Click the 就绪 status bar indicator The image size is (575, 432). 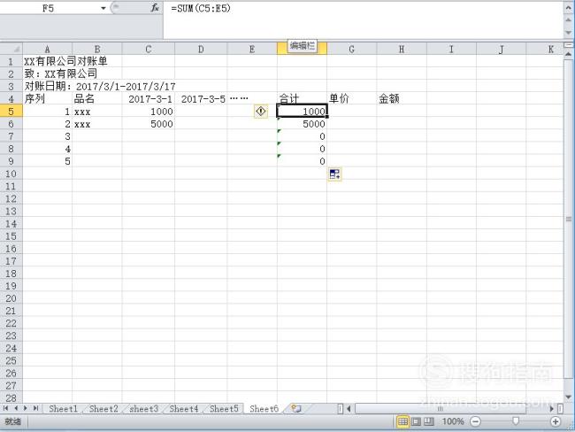point(13,421)
